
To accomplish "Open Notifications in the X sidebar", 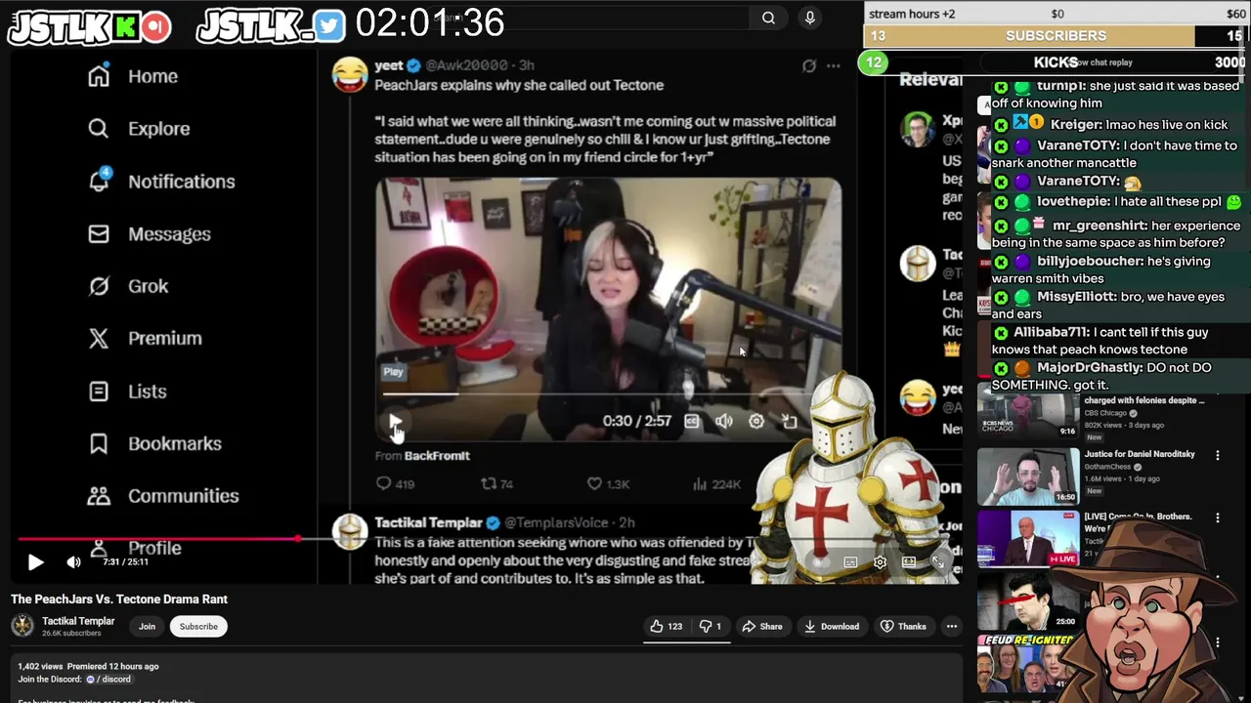I will pyautogui.click(x=161, y=182).
